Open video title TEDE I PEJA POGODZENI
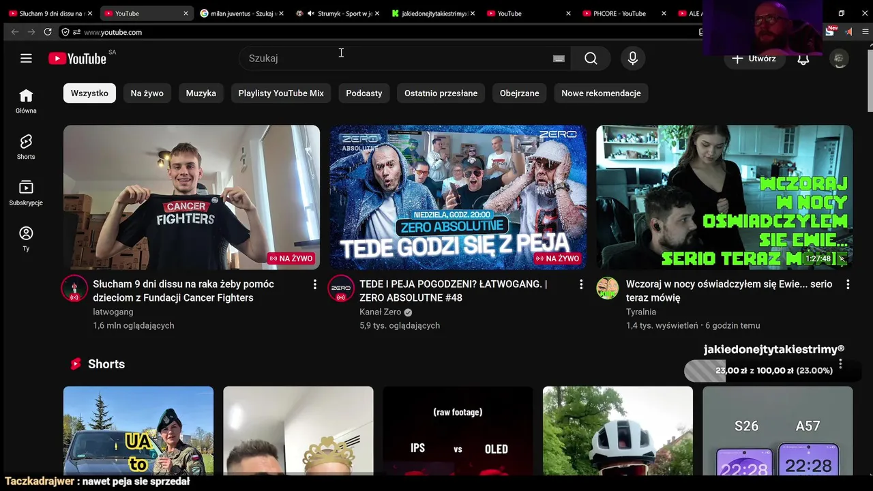The image size is (873, 491). click(x=454, y=291)
